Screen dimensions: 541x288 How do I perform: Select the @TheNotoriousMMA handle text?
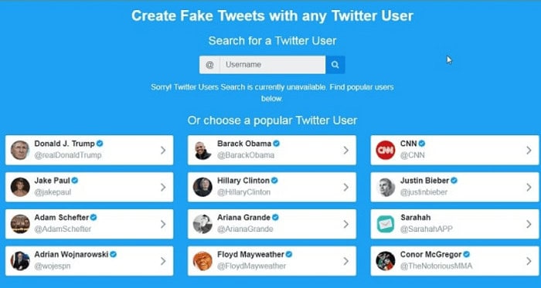tap(436, 266)
